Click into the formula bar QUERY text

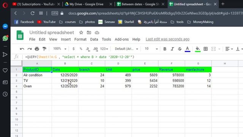tap(80, 57)
